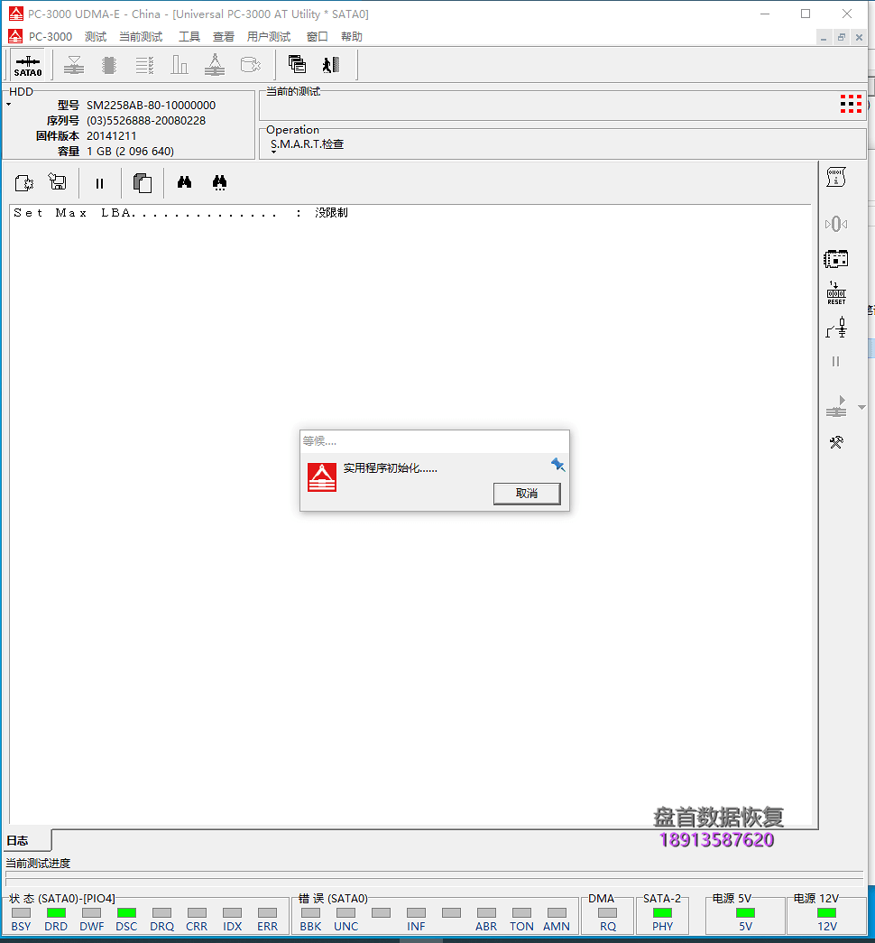Click the greyed-out chip icon in the top toolbar
The image size is (875, 943).
click(109, 65)
